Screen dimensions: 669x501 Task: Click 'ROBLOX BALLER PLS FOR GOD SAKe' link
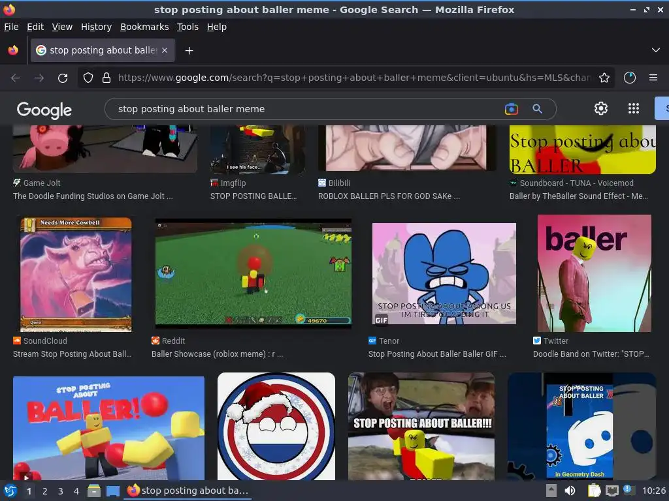pos(389,196)
